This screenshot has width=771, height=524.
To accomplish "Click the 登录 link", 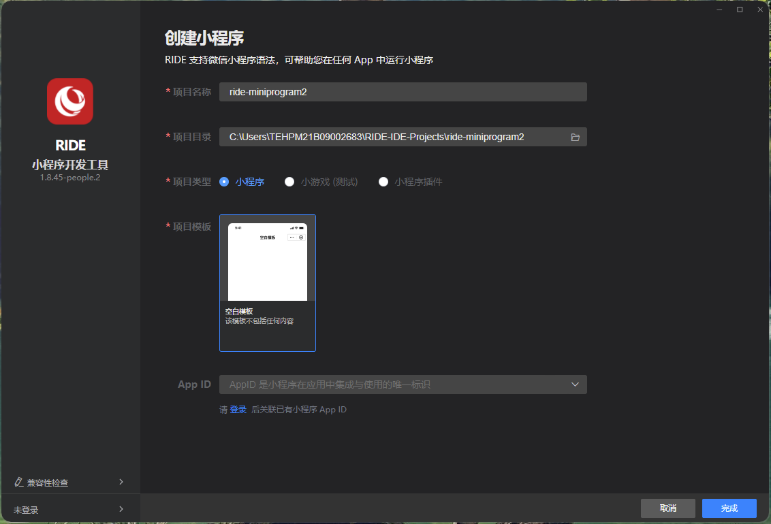I will (238, 410).
